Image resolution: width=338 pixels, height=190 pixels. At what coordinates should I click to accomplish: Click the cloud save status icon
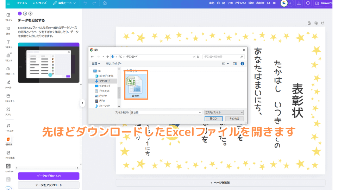point(105,3)
